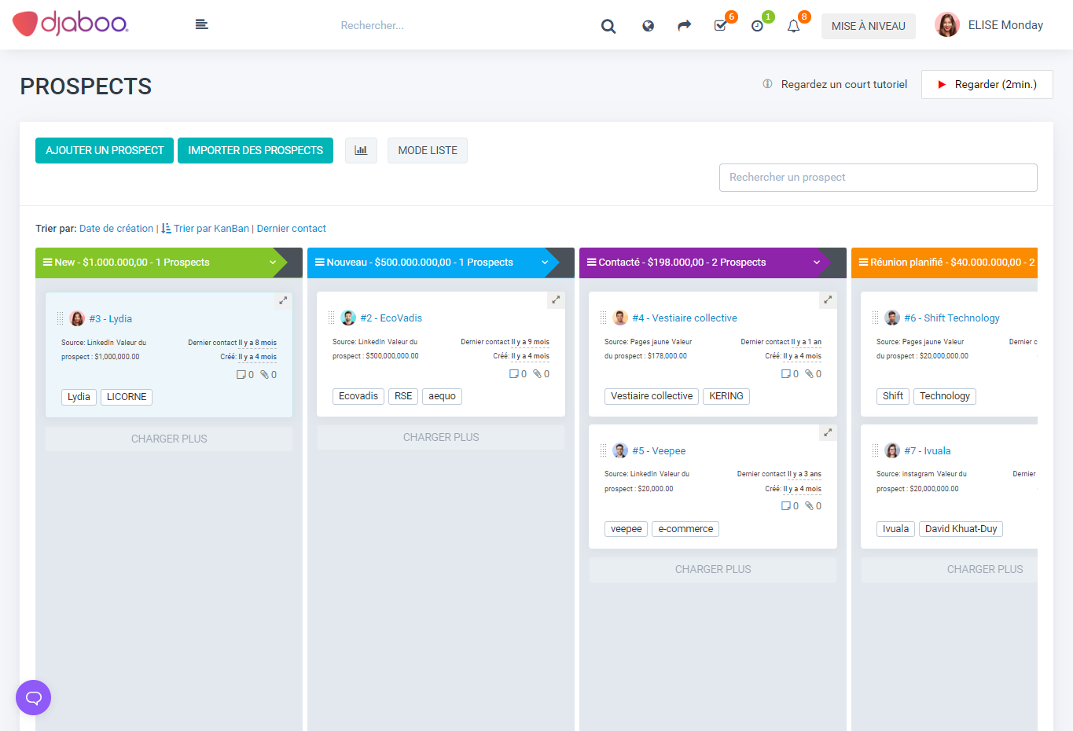
Task: Open the Nouveau column dropdown chevron
Action: pyautogui.click(x=545, y=263)
